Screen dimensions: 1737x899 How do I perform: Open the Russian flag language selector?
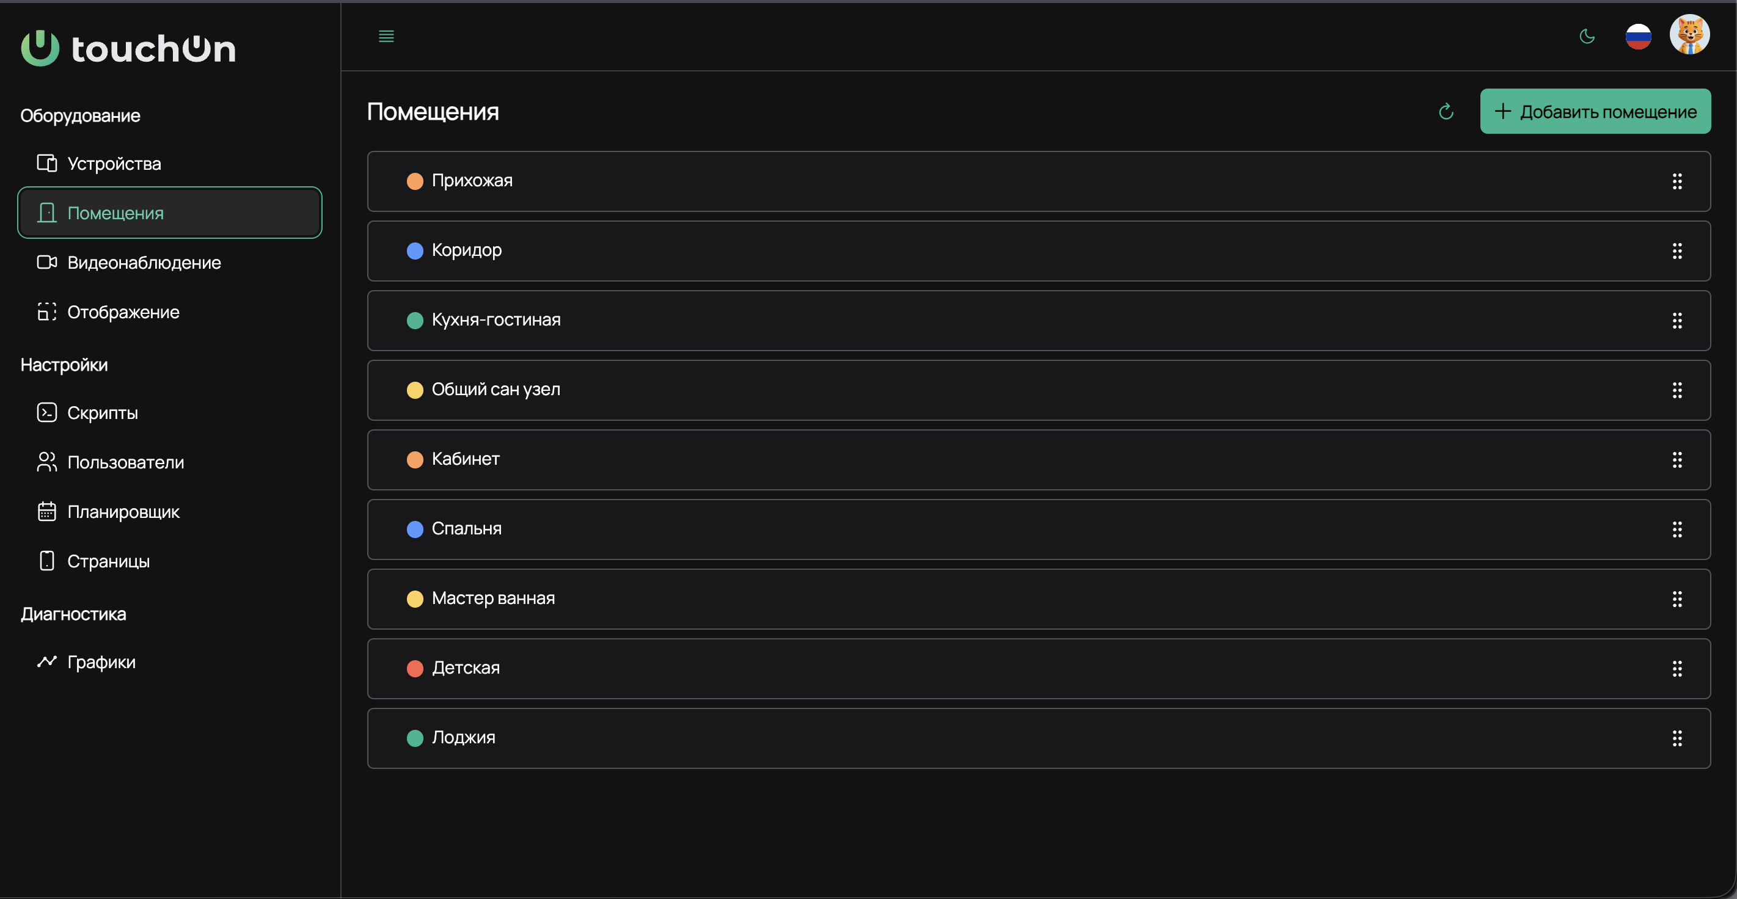[1639, 37]
